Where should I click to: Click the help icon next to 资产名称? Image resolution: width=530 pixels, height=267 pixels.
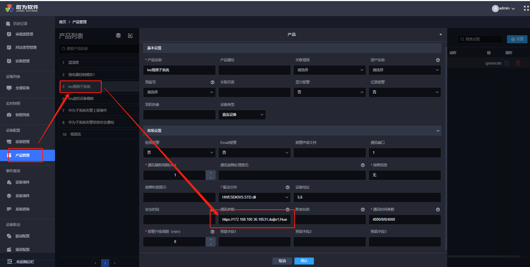(438, 60)
